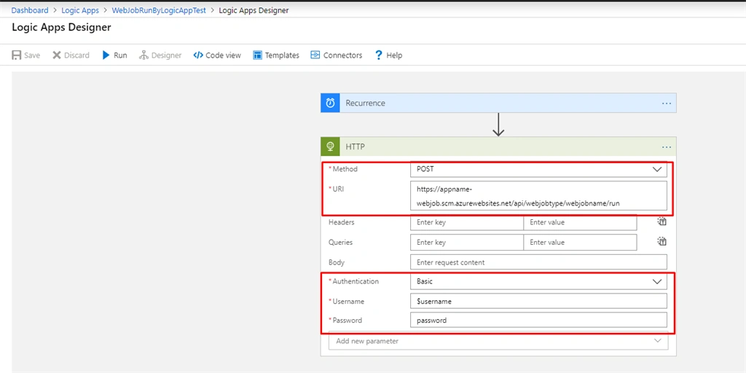
Task: Click the HTTP step title text
Action: point(355,147)
